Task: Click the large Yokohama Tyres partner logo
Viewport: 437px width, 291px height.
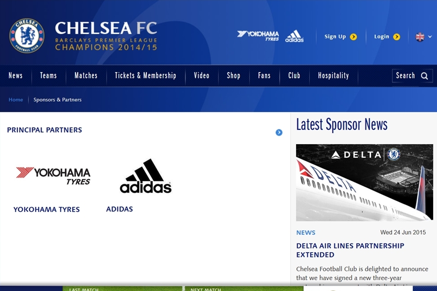Action: coord(53,175)
